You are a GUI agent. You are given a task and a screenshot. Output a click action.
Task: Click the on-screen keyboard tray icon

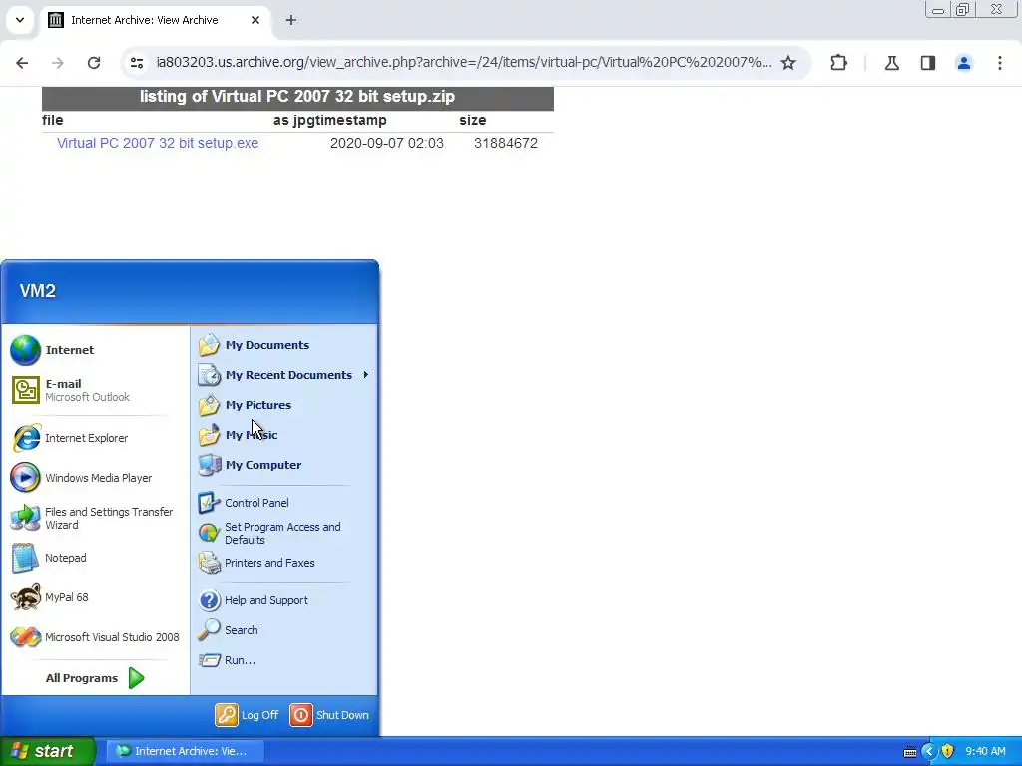(910, 752)
